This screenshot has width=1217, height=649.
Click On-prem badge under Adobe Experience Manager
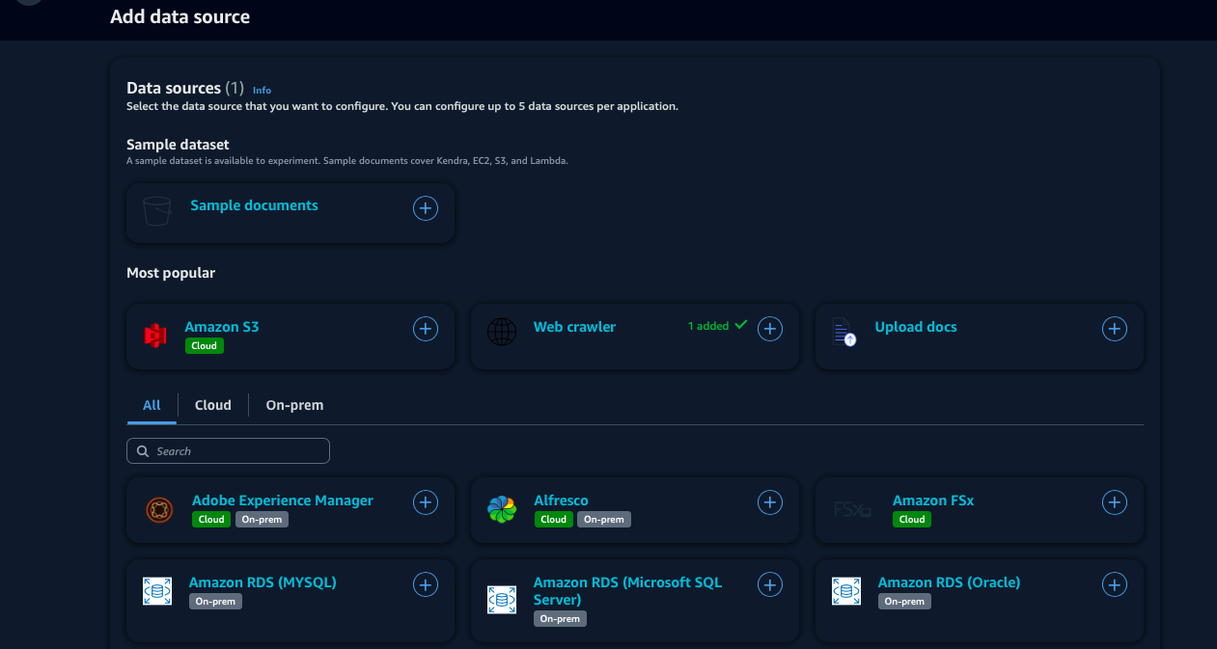[262, 519]
